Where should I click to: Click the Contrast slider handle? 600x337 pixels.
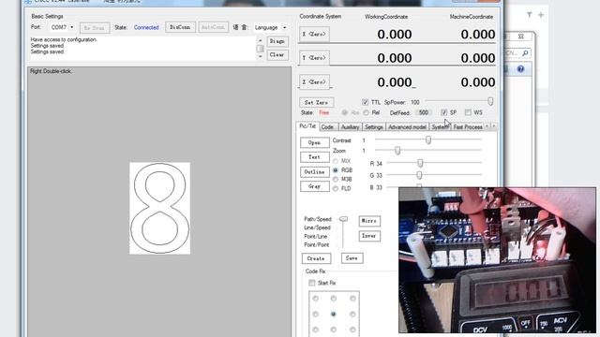pyautogui.click(x=428, y=140)
